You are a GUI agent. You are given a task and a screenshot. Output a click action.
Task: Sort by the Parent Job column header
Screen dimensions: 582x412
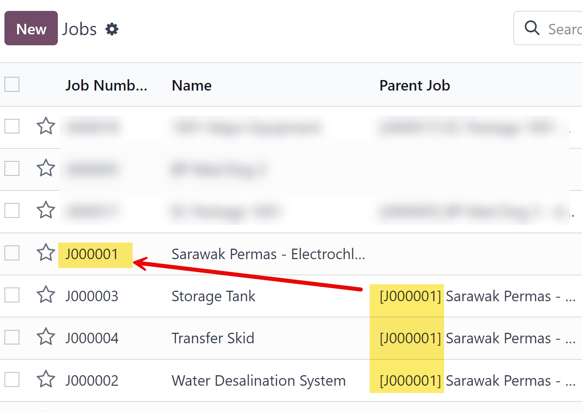point(415,85)
